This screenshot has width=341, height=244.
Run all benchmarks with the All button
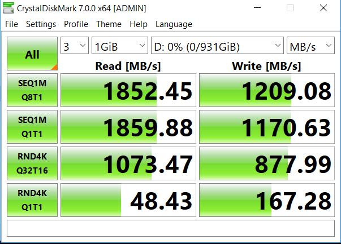[x=32, y=54]
